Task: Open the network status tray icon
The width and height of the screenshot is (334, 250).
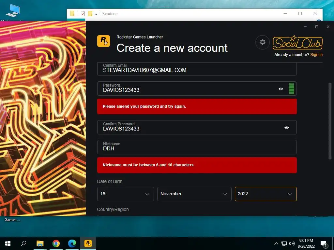Action: (x=284, y=243)
